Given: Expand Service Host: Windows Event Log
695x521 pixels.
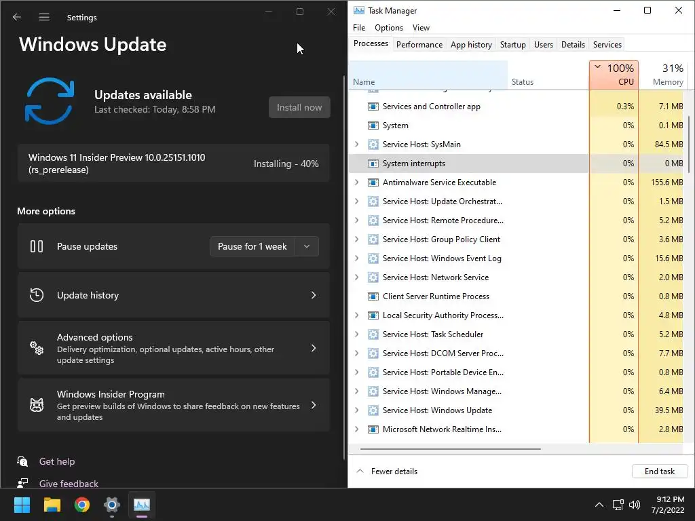Looking at the screenshot, I should pyautogui.click(x=357, y=258).
